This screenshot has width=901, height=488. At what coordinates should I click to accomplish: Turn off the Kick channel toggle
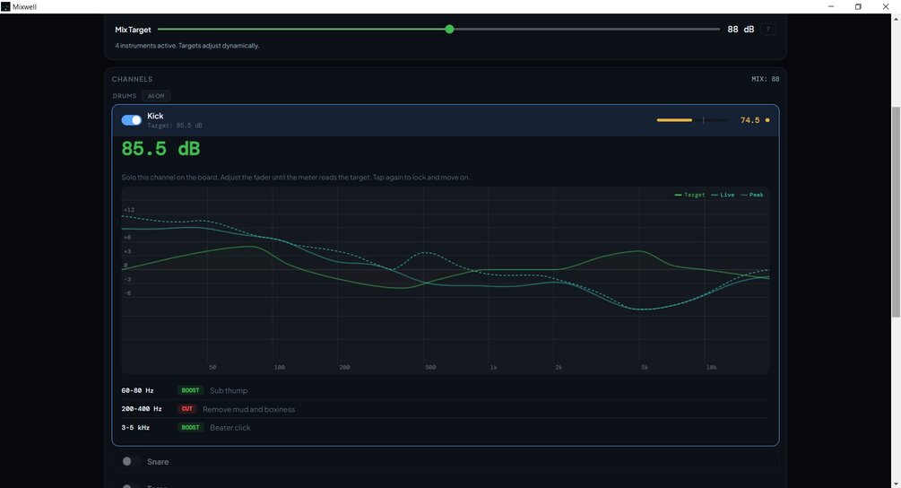[131, 120]
